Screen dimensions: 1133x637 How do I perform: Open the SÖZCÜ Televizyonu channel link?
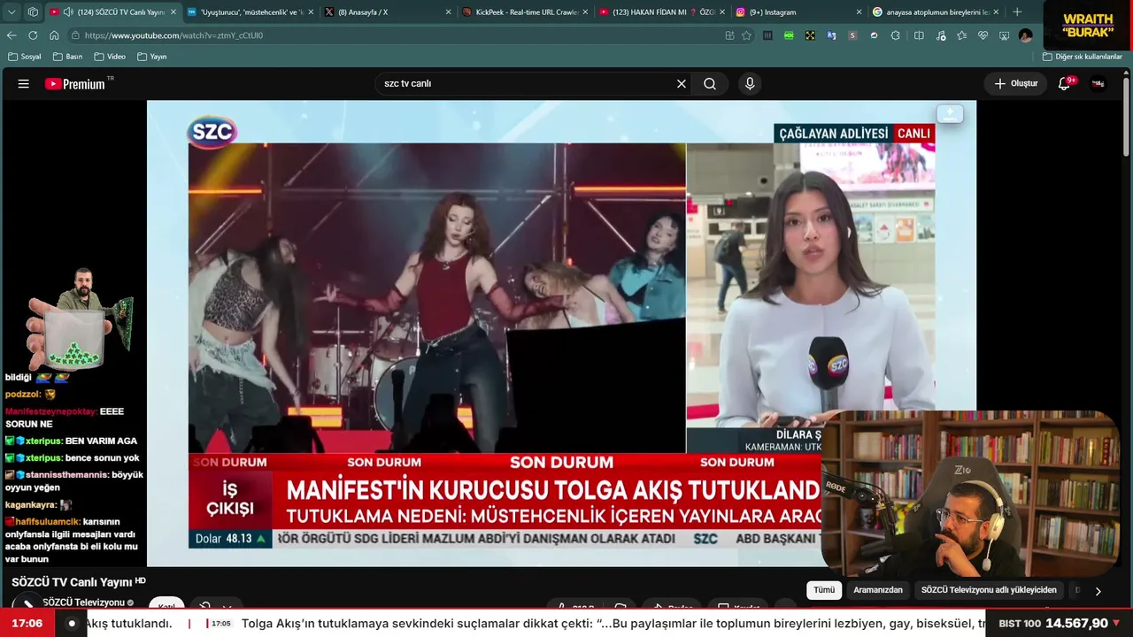(x=83, y=602)
